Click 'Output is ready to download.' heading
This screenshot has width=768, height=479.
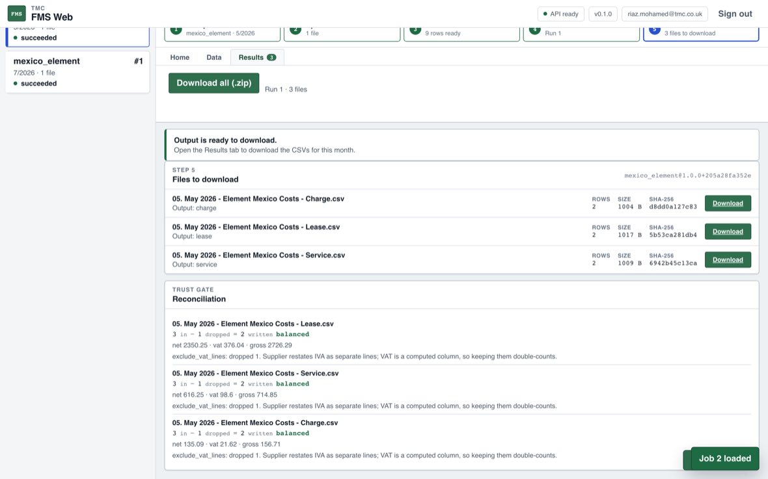point(225,140)
